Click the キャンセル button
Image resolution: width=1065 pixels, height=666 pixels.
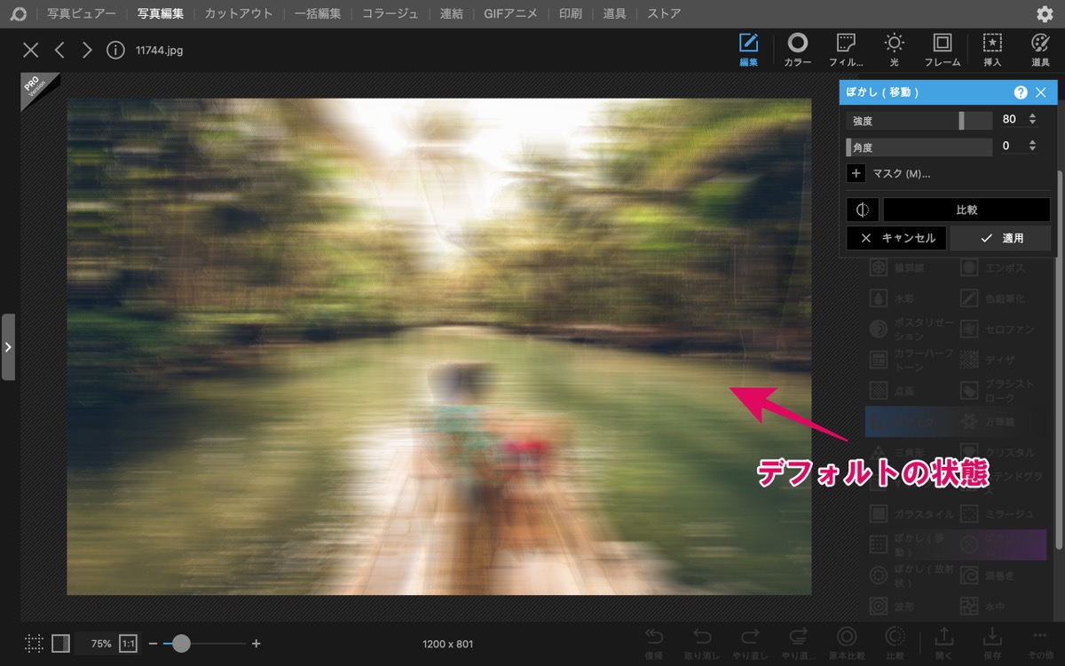pos(896,238)
